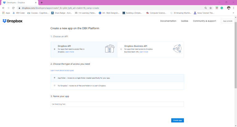Screen dimensions: 237x127
Task: Click the browser forward arrow
Action: (8, 8)
